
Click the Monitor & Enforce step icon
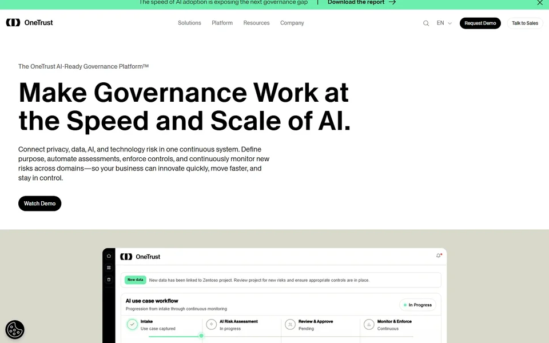coord(369,325)
